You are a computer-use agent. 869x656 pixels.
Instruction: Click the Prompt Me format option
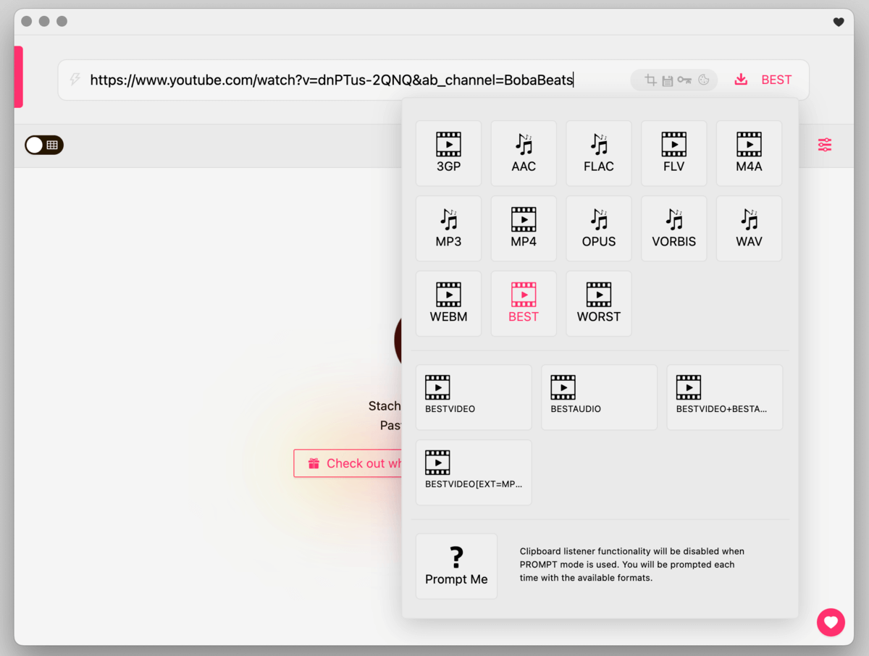456,565
